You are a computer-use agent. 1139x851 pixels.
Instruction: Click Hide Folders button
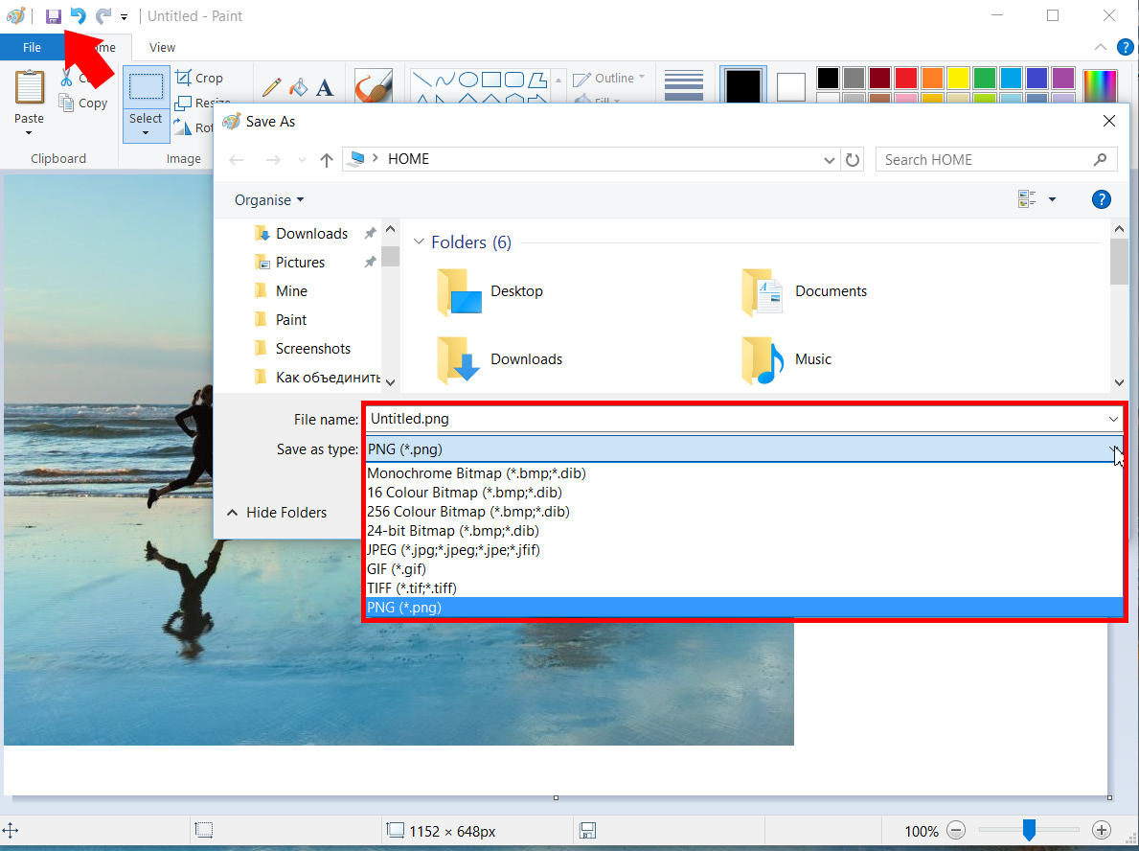[277, 513]
